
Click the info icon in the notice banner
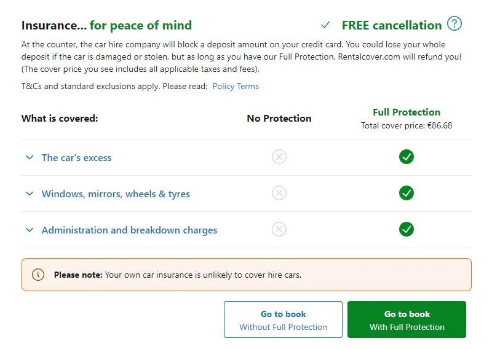tap(38, 275)
